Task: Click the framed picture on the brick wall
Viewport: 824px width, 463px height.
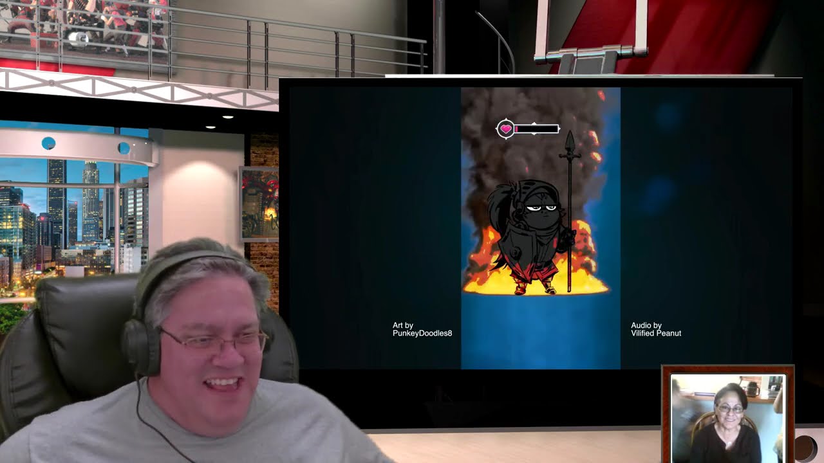Action: (259, 204)
